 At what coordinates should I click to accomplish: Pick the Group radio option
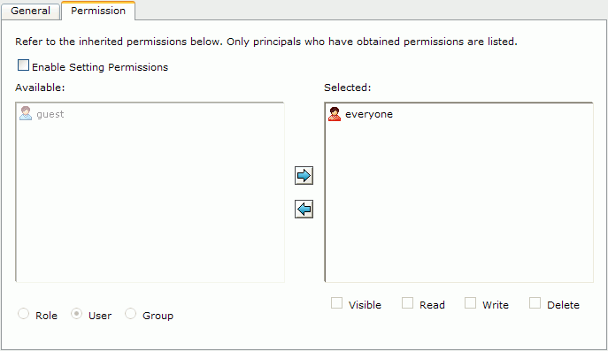(131, 313)
